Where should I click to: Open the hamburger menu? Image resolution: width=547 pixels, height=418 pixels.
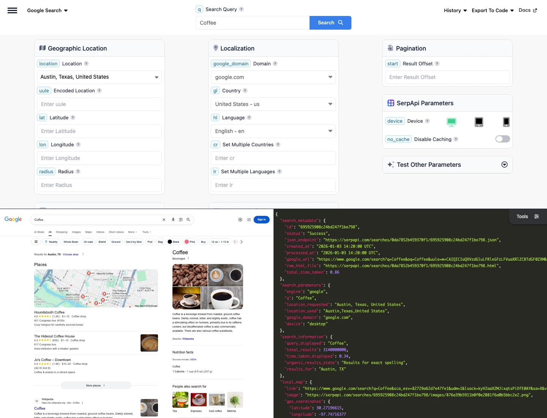pyautogui.click(x=13, y=11)
